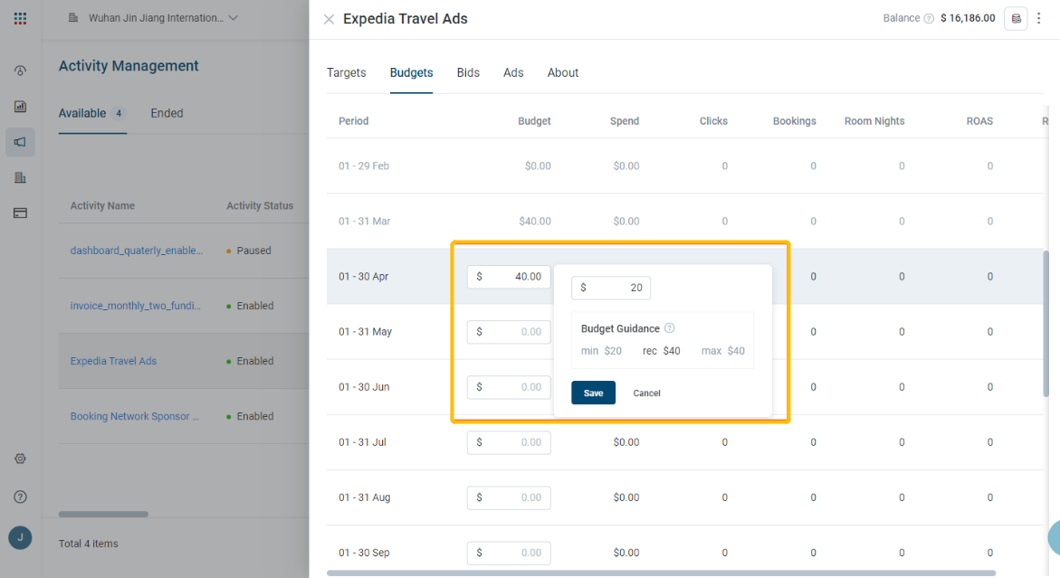Screen dimensions: 1060x578
Task: Click the June budget input field
Action: point(509,387)
